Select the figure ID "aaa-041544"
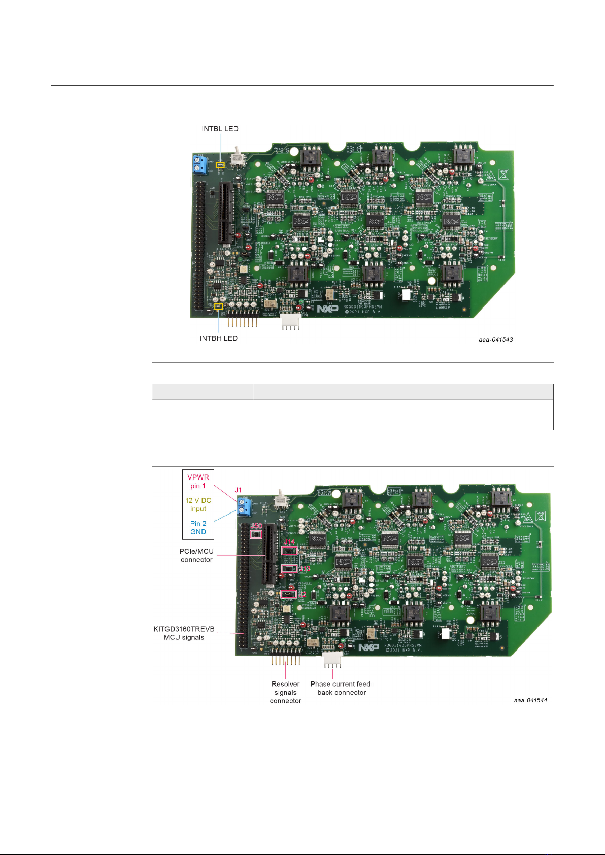 [530, 700]
